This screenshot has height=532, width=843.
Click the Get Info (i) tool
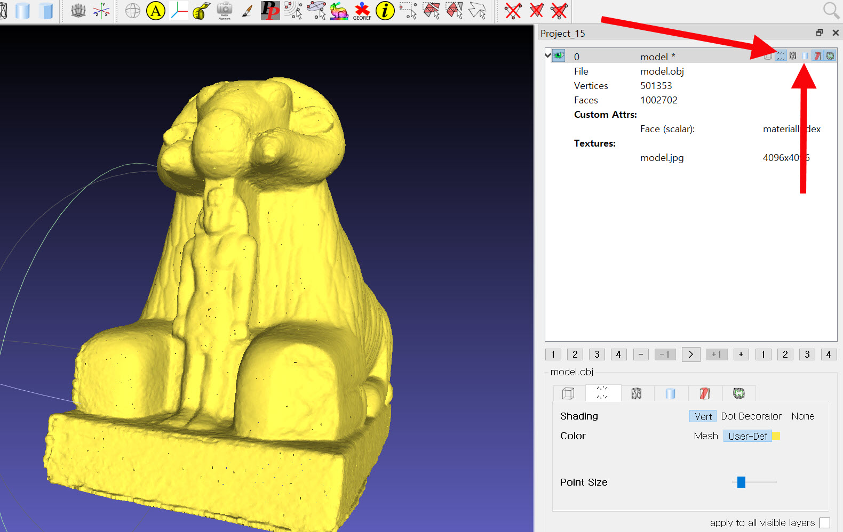point(385,11)
